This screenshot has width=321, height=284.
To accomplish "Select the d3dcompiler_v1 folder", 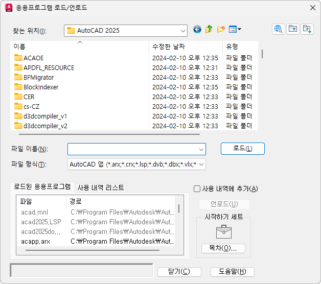I will (x=41, y=116).
